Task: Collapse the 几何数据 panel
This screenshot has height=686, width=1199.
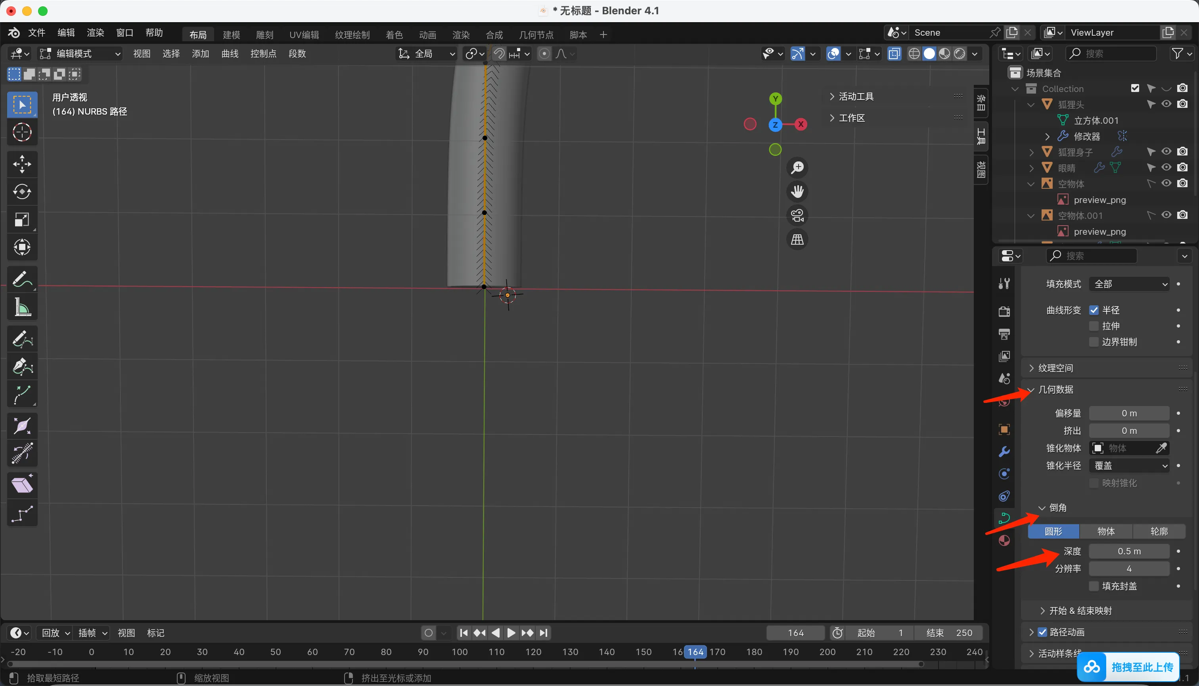Action: click(1055, 390)
